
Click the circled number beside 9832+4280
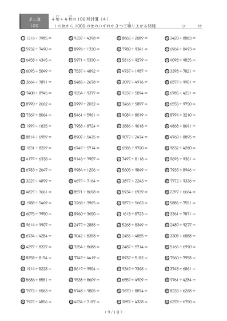coord(167,148)
